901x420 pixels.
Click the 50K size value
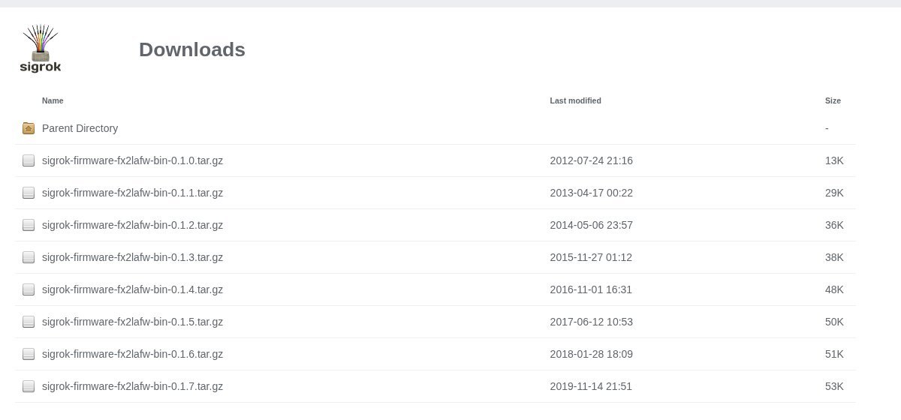834,322
